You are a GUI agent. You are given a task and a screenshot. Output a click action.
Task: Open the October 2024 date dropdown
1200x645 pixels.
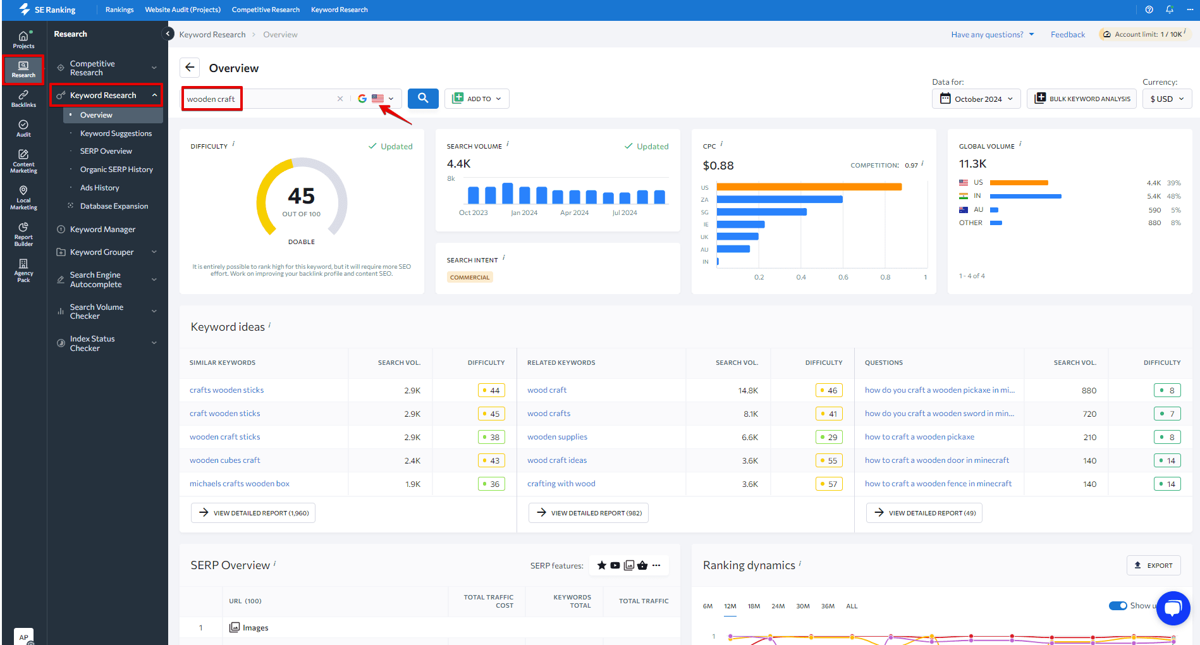[x=976, y=99]
